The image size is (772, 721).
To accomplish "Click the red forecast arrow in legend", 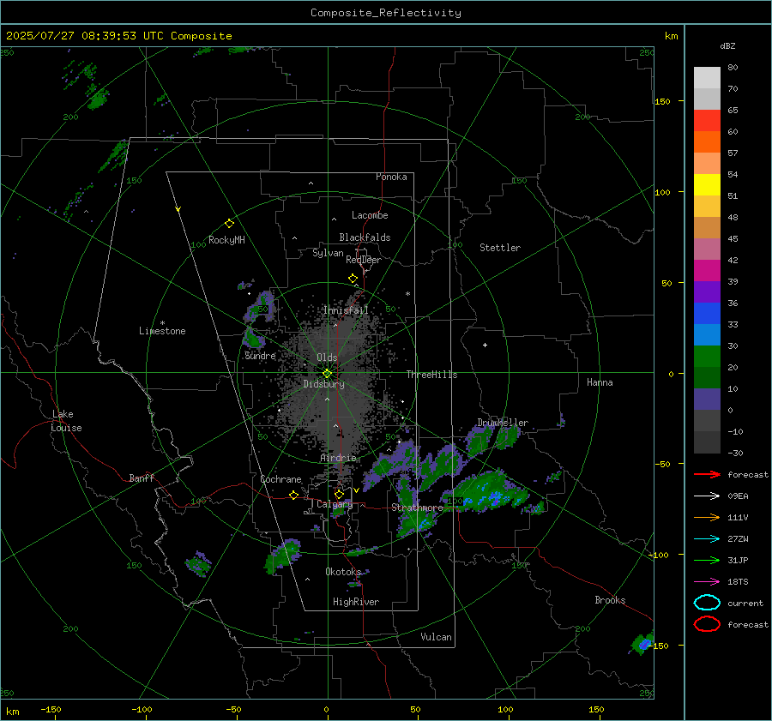I will pyautogui.click(x=707, y=474).
